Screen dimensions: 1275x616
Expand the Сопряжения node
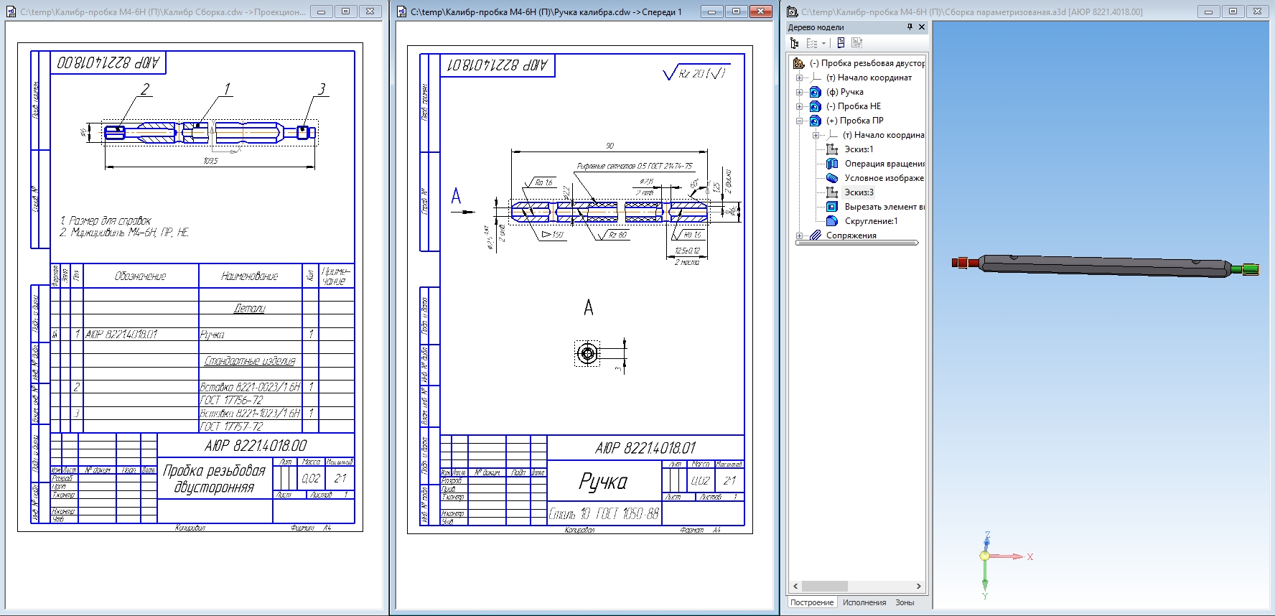click(x=799, y=235)
